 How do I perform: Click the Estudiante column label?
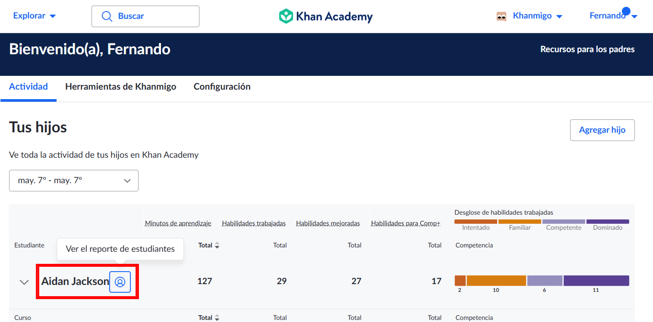29,245
